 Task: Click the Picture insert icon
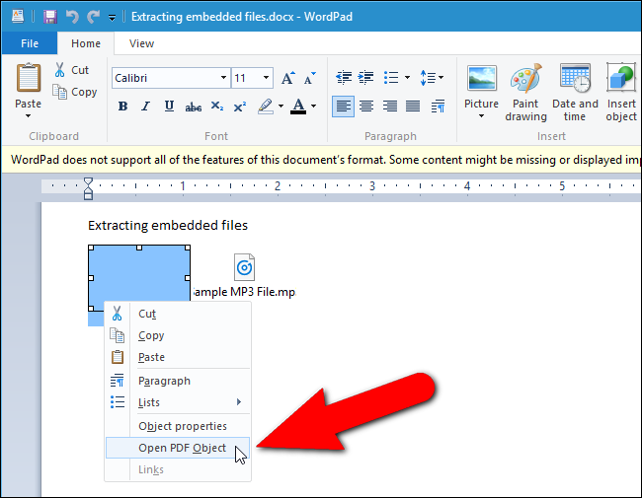click(x=482, y=78)
